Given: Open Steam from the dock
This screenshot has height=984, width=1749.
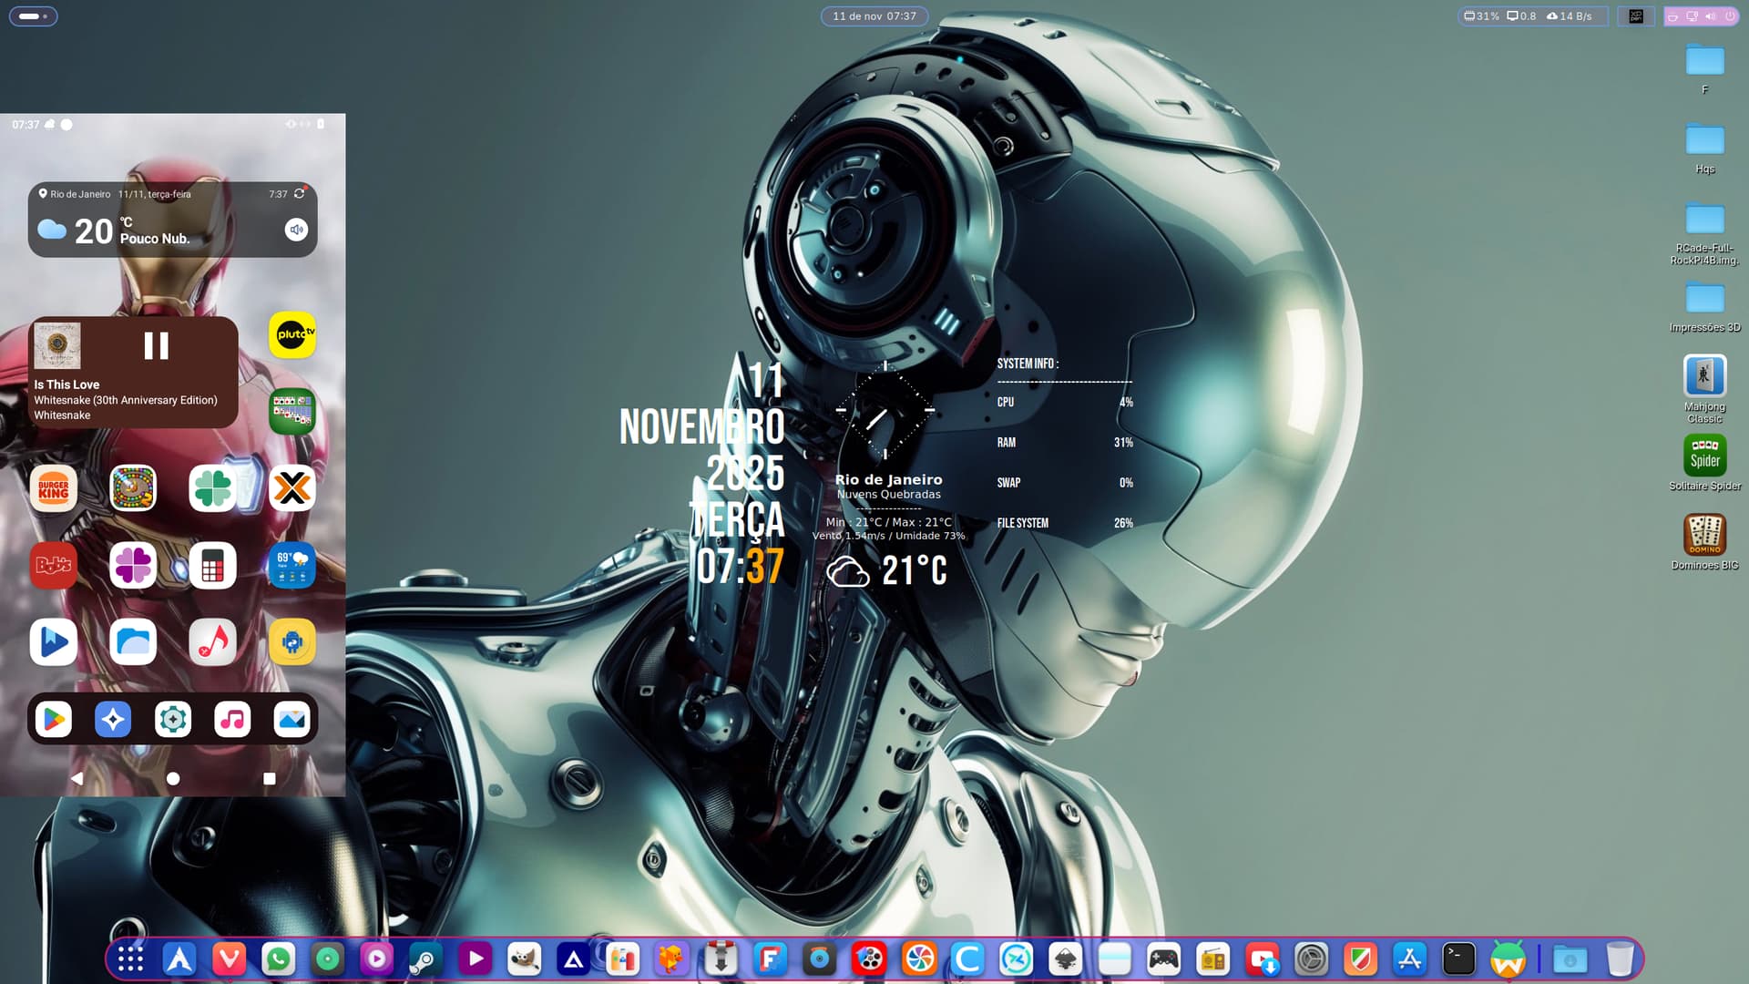Looking at the screenshot, I should [x=424, y=958].
